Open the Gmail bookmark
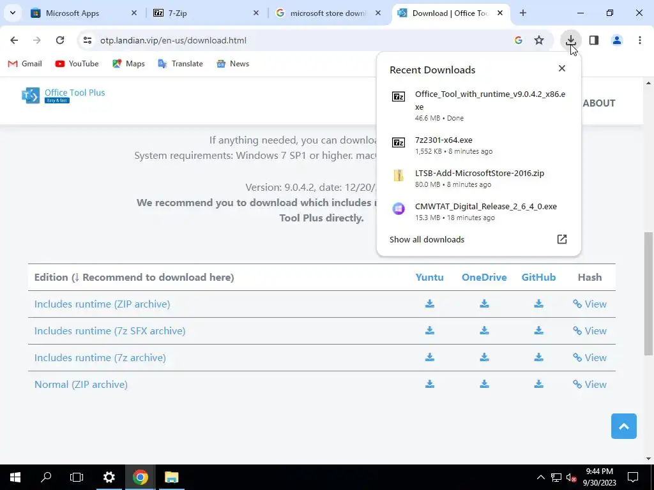The image size is (654, 490). point(25,64)
